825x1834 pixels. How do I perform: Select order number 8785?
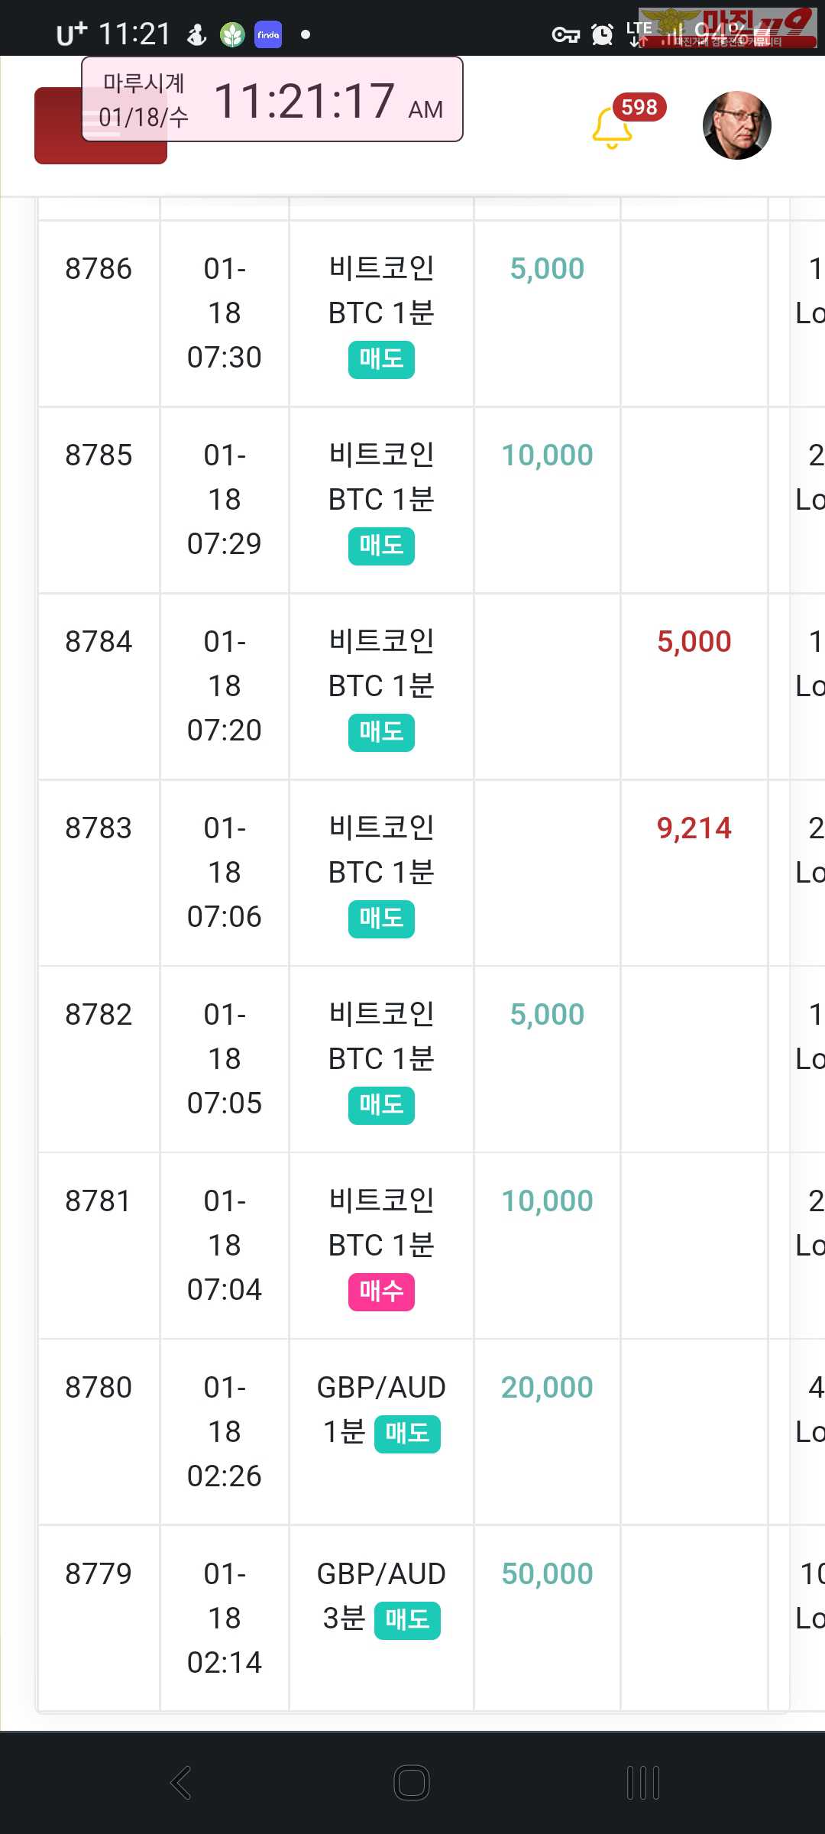[x=99, y=455]
